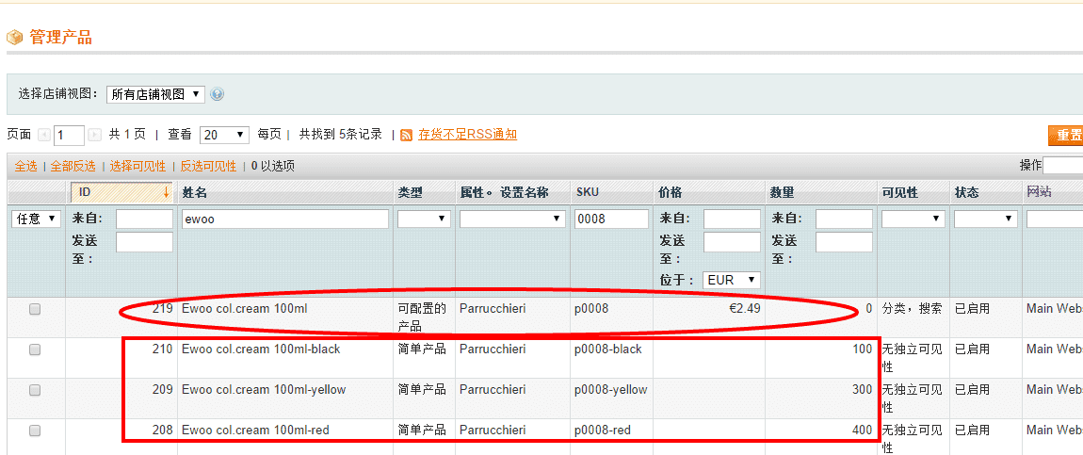Go to previous page arrow

click(43, 136)
